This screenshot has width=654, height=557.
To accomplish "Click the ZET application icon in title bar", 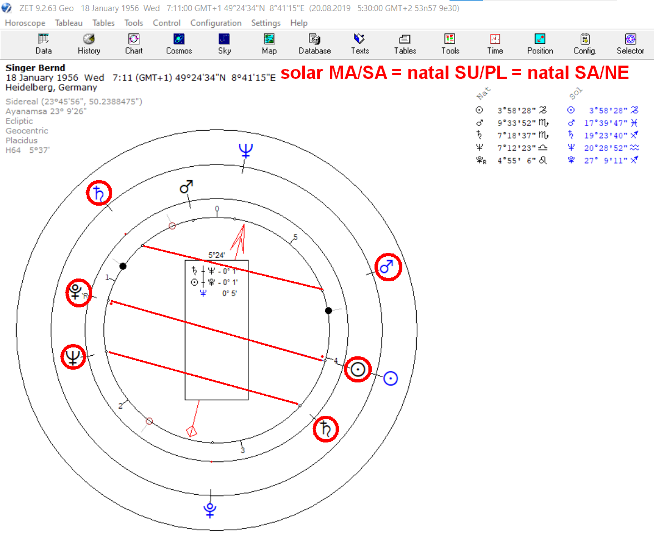I will 7,8.
